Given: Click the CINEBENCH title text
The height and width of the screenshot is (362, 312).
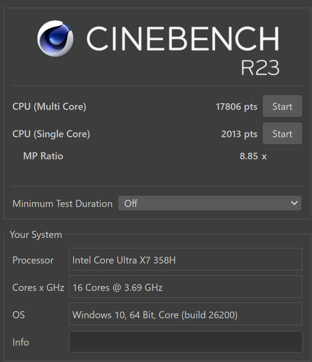Looking at the screenshot, I should coord(182,39).
